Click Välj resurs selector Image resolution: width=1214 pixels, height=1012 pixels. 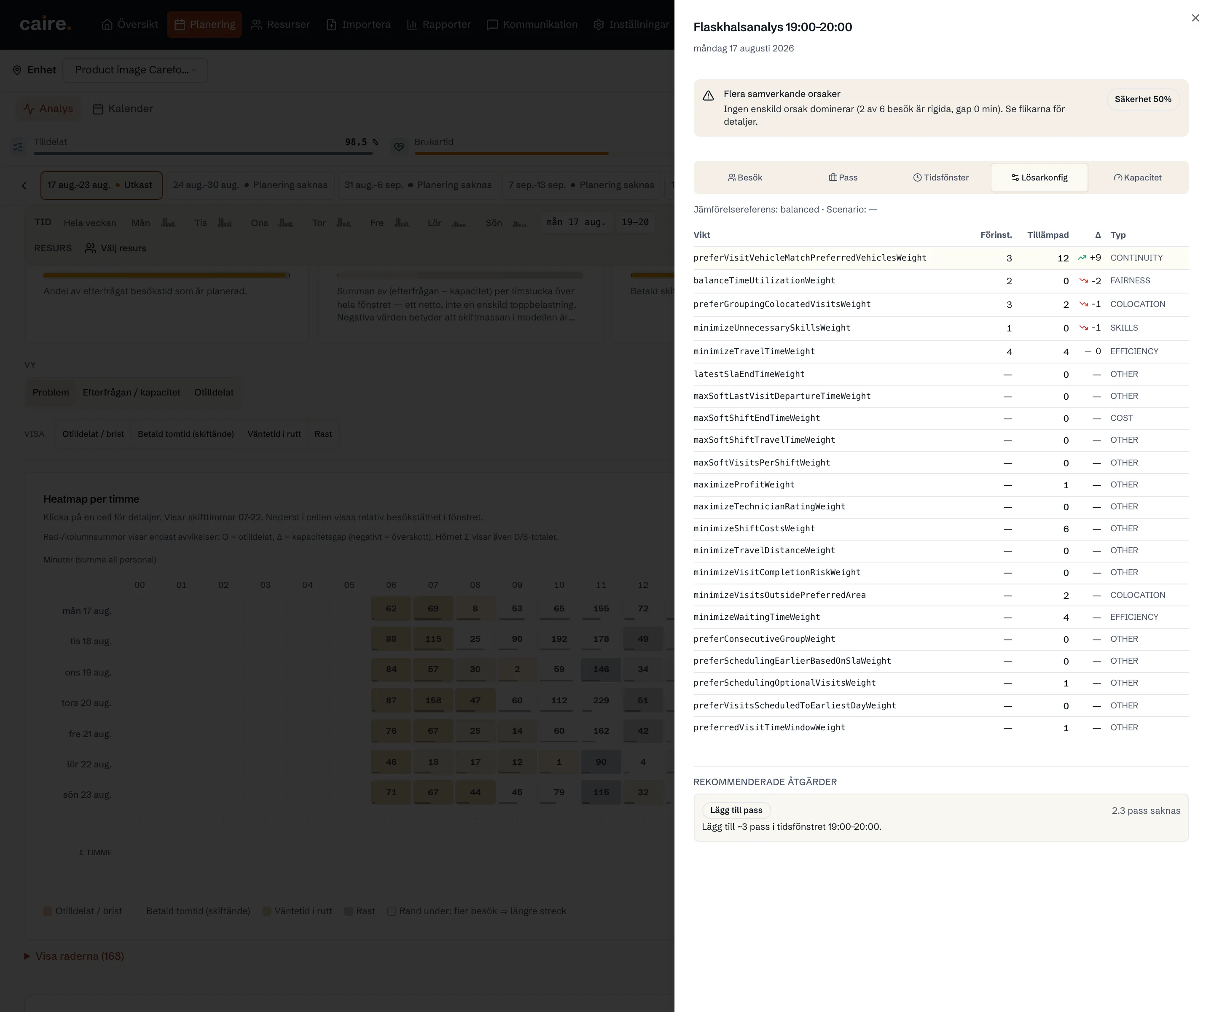coord(115,248)
